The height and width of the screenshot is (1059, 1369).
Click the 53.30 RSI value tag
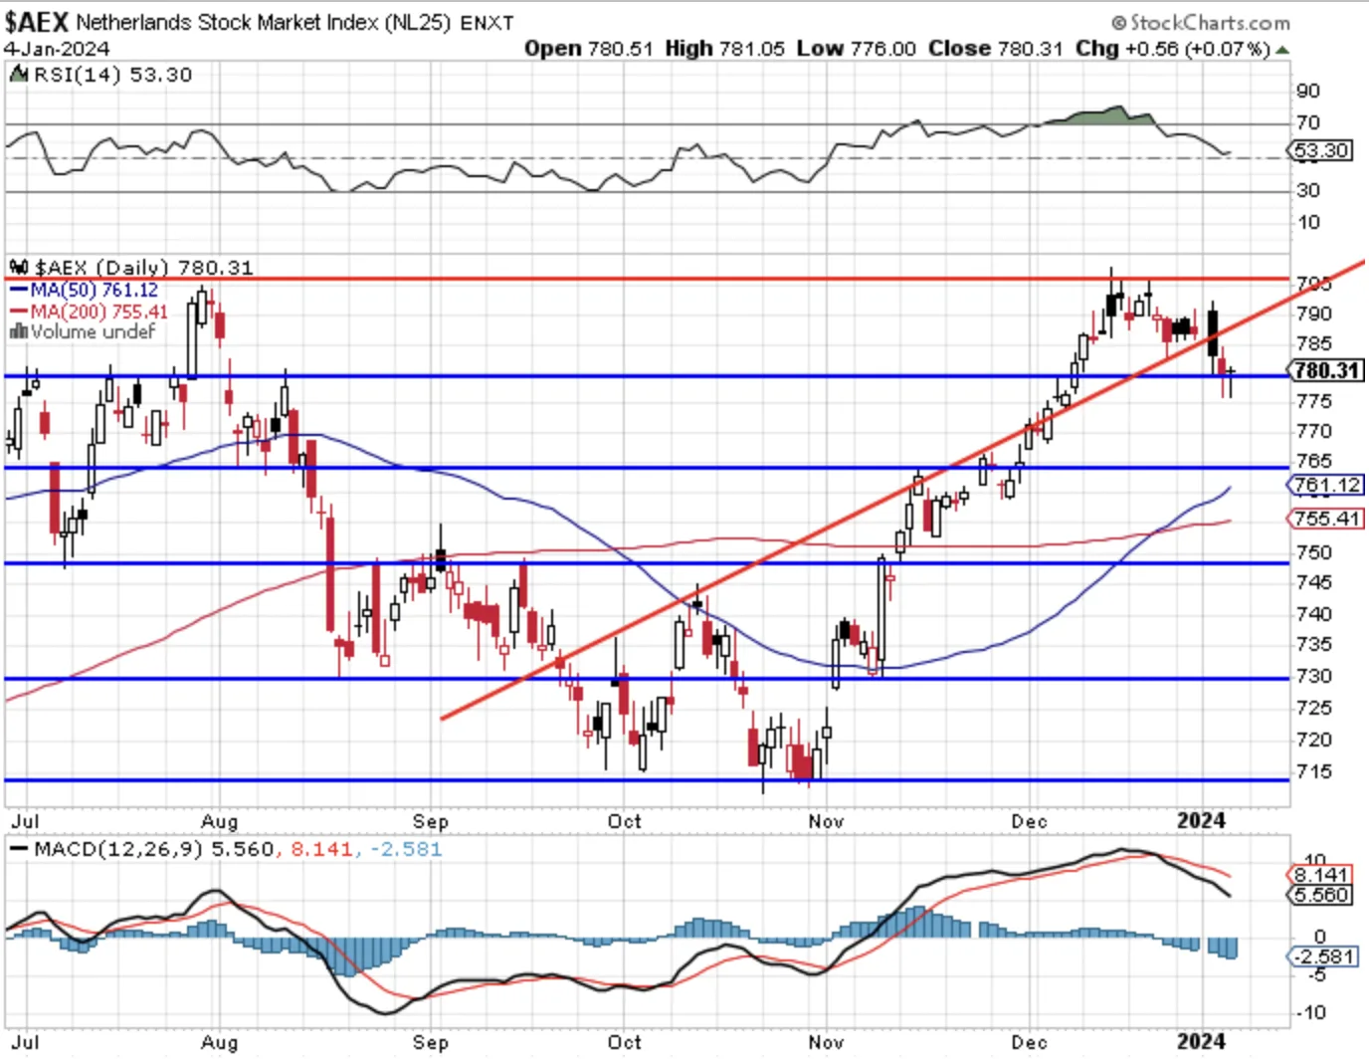[1320, 150]
